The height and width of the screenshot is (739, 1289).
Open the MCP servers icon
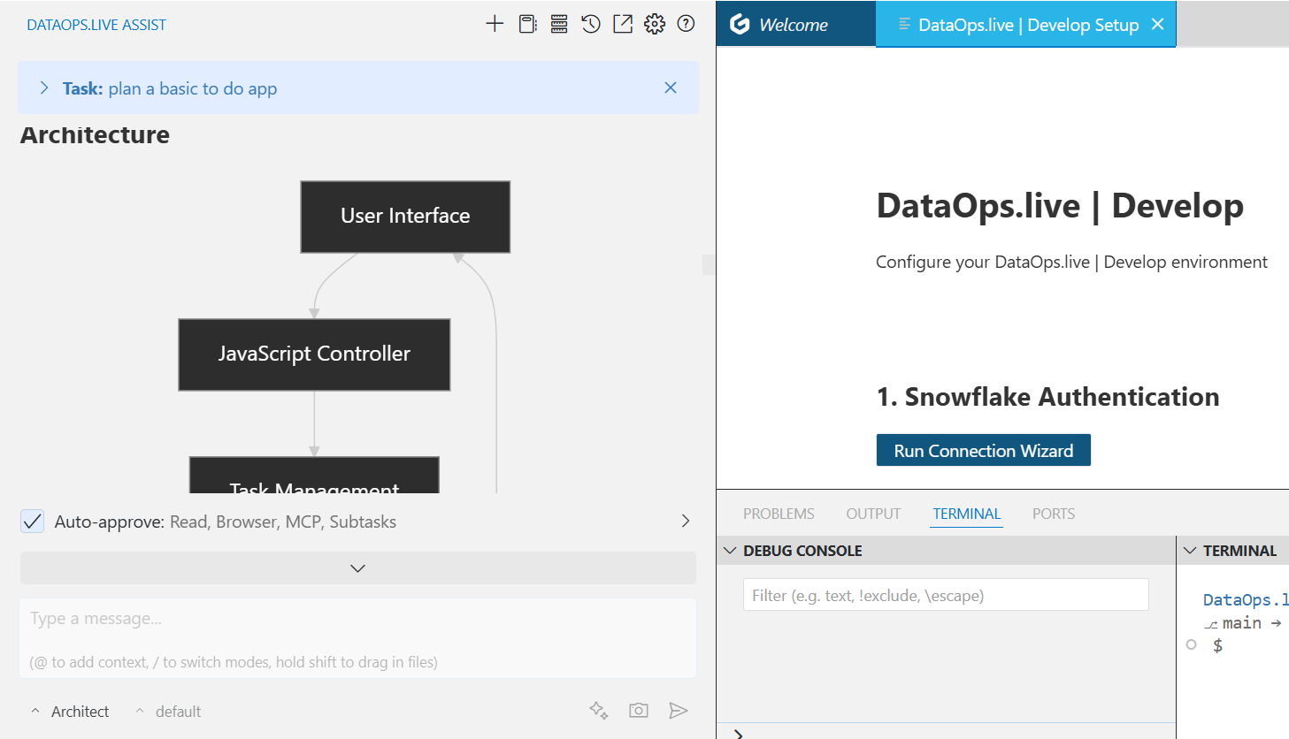point(559,24)
